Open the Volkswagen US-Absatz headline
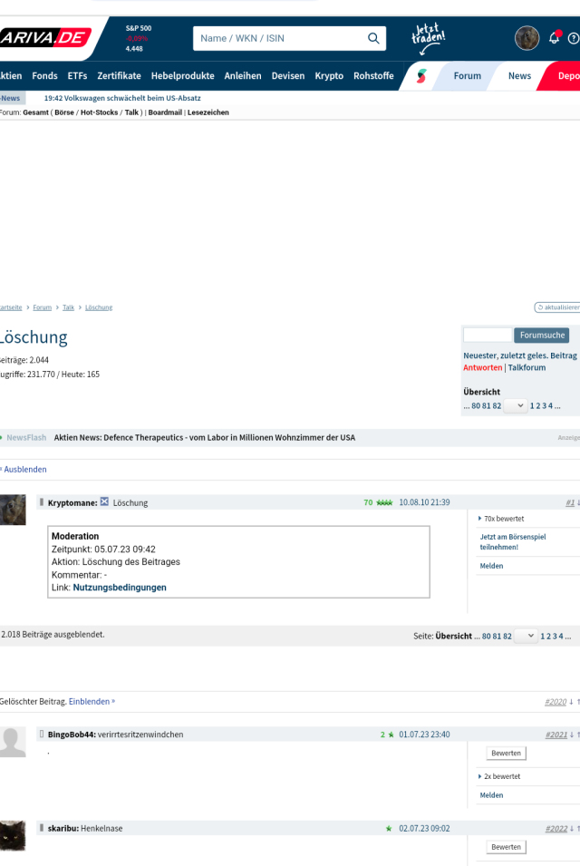The height and width of the screenshot is (866, 580). (122, 98)
